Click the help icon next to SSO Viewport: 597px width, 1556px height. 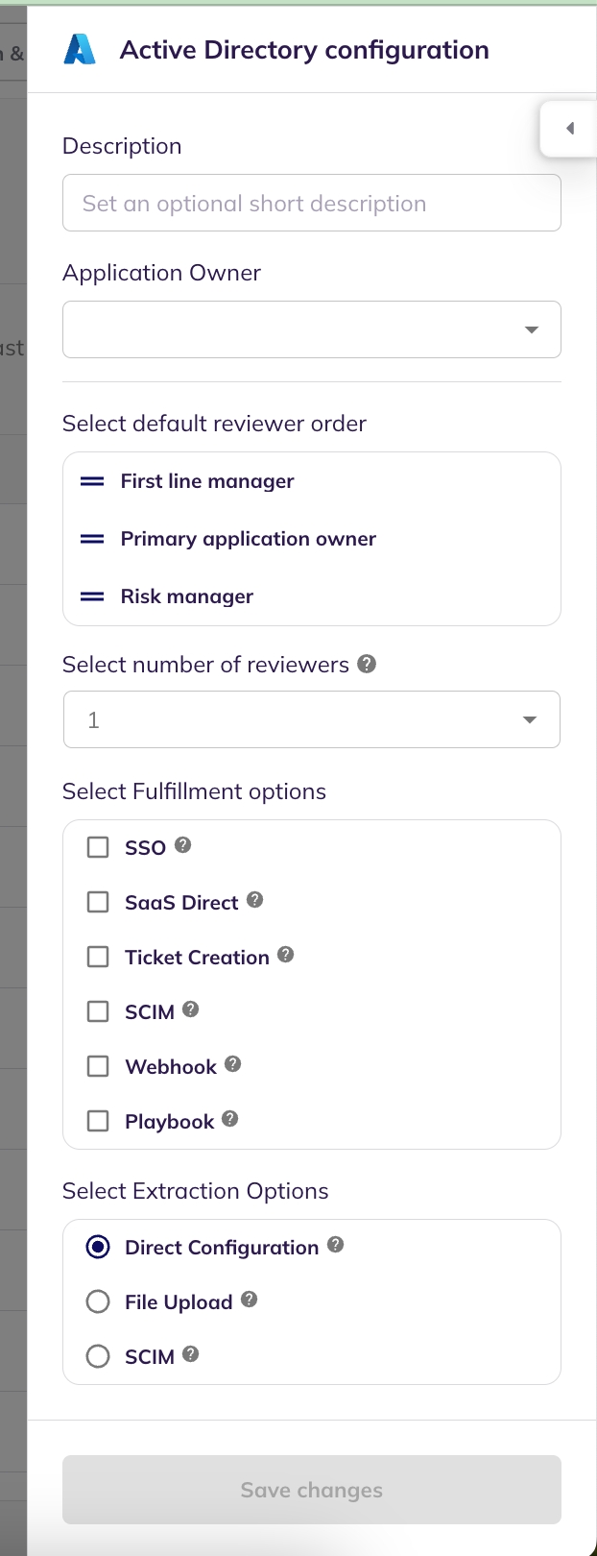click(x=183, y=845)
